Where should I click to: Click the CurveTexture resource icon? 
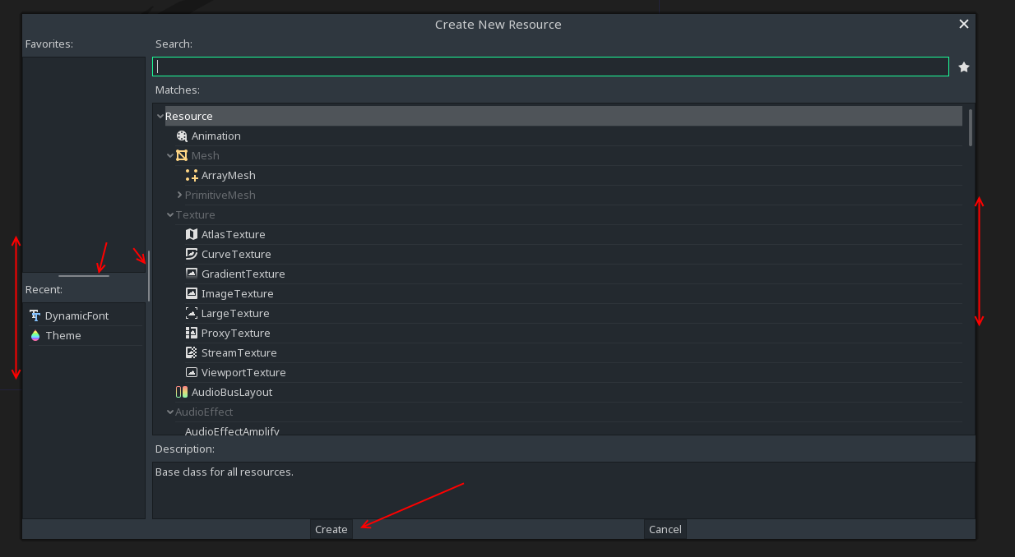point(192,254)
